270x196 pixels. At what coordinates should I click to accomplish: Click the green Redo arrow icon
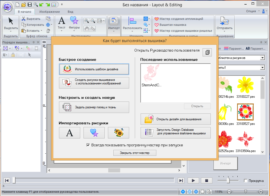48,4
